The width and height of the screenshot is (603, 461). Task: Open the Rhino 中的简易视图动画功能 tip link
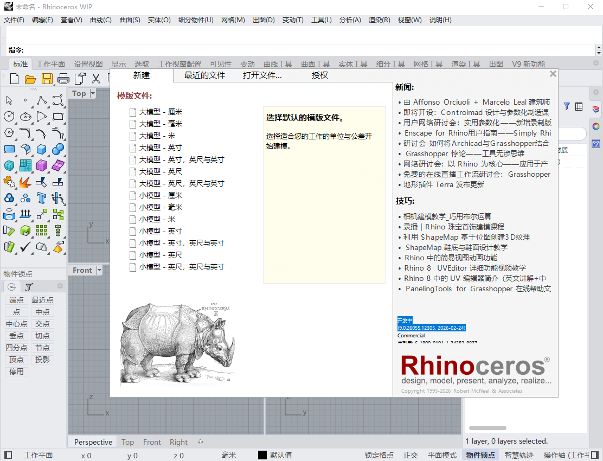(451, 258)
